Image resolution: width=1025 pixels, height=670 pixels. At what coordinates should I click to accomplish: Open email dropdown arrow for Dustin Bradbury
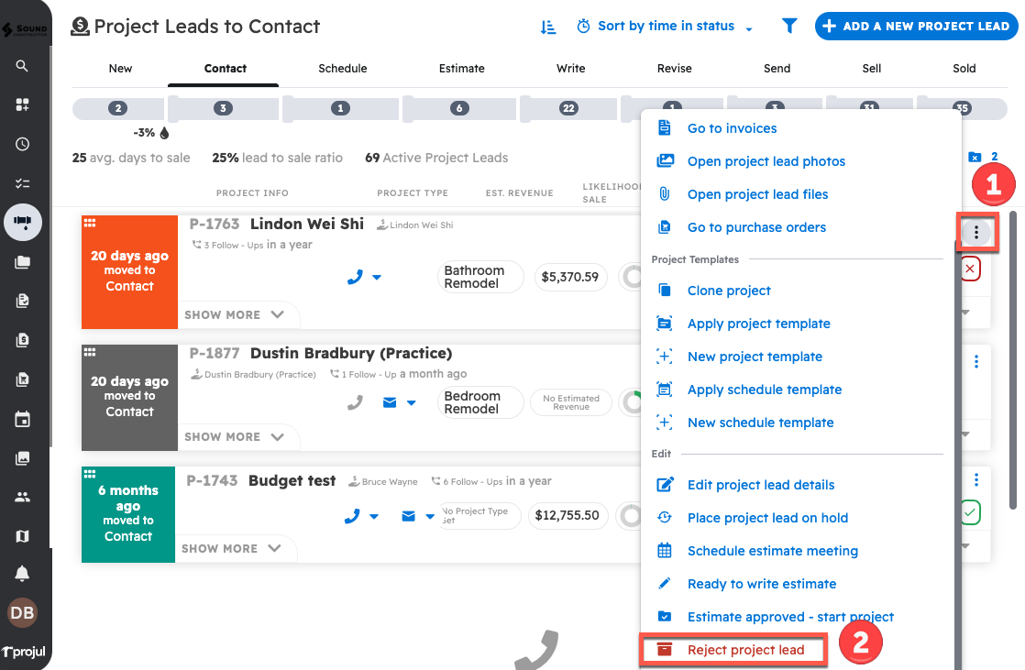pyautogui.click(x=412, y=402)
